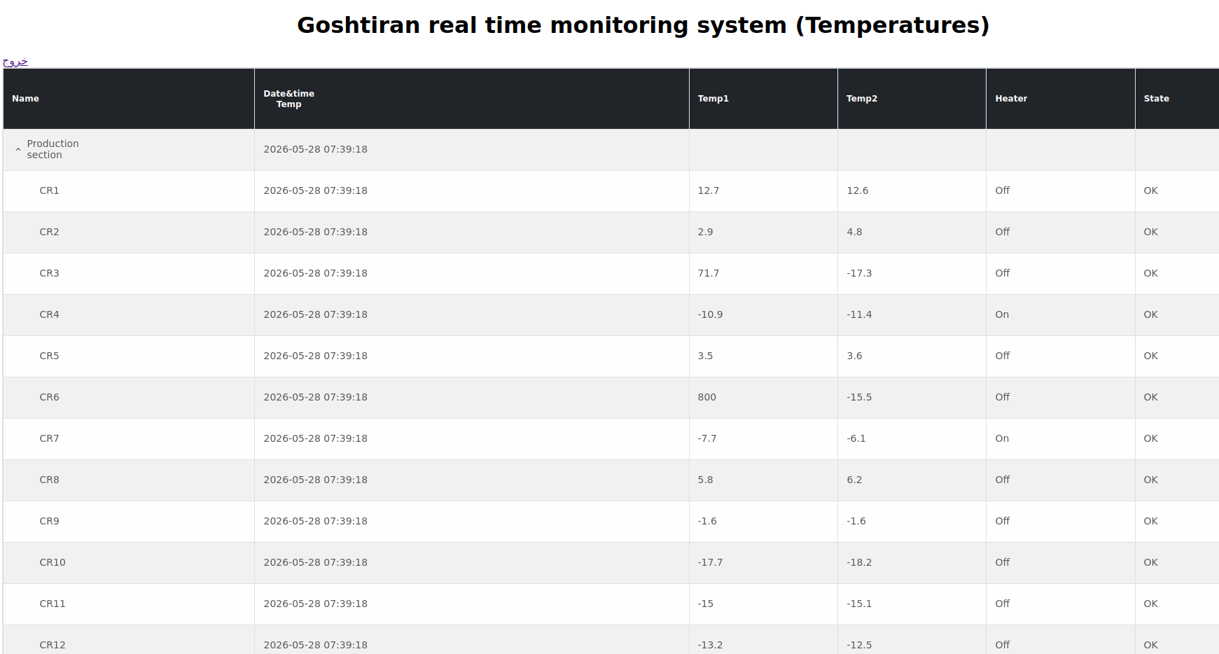The image size is (1219, 654).
Task: Click CR2 Temp2 value 4.8
Action: (x=854, y=232)
